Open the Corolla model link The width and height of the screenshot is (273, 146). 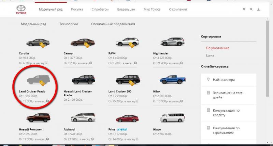24,53
